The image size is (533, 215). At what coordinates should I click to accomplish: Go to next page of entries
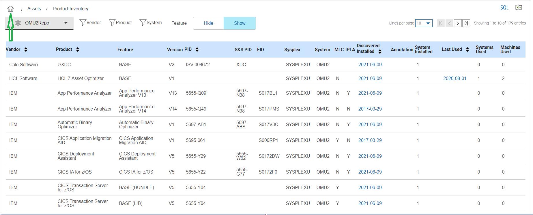[x=458, y=23]
